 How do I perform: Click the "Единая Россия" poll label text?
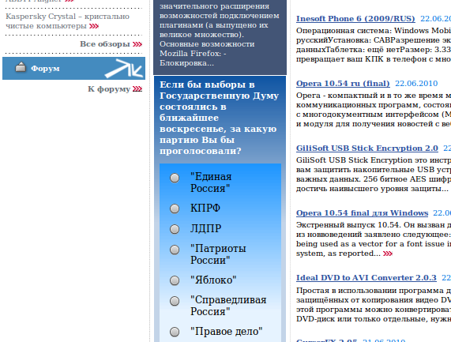click(x=211, y=182)
